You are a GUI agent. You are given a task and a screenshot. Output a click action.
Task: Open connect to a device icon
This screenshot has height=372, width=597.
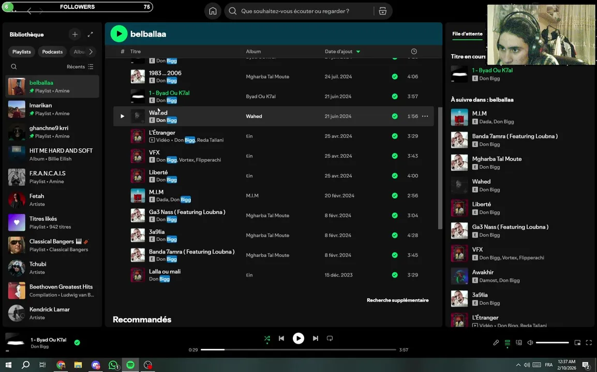point(518,343)
